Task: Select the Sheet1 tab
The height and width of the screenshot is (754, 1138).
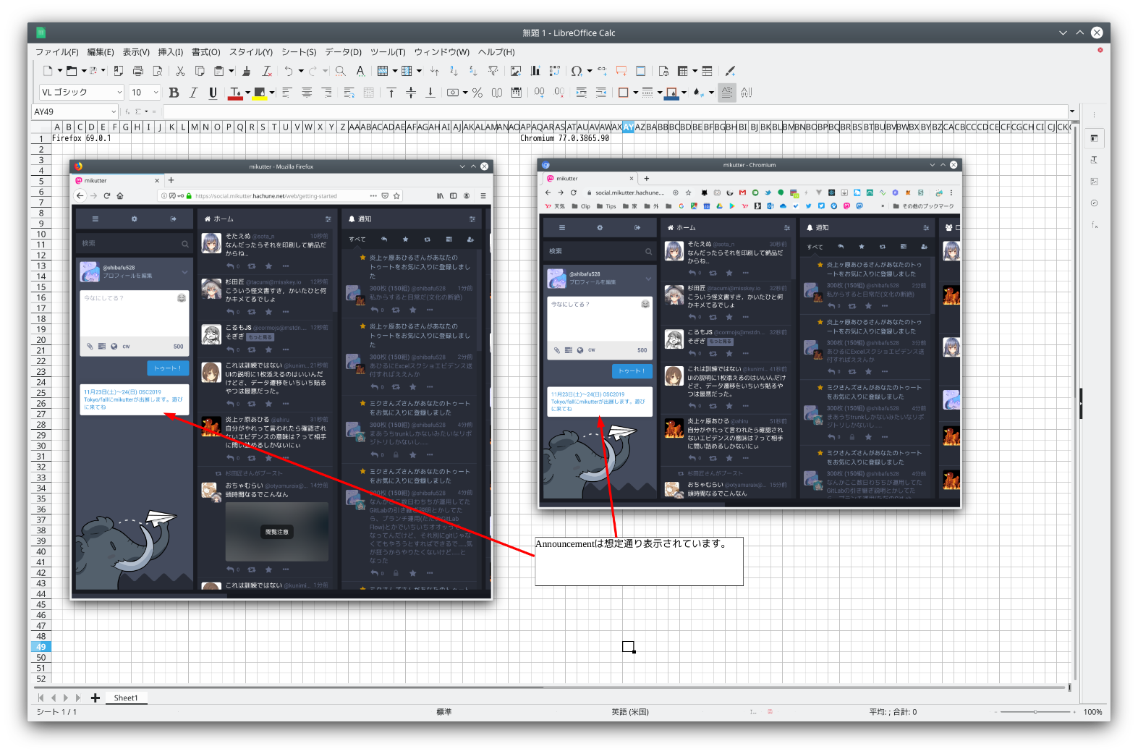Action: tap(126, 698)
